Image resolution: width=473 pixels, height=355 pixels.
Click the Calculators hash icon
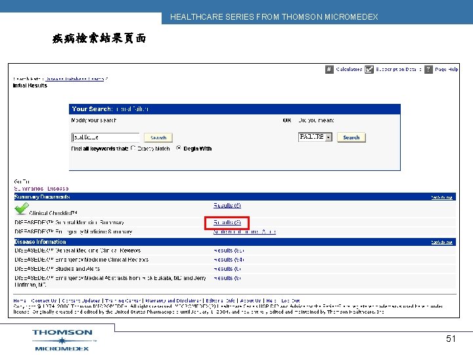(x=329, y=70)
